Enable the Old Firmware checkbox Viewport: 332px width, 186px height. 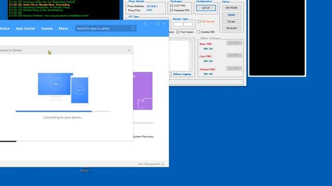click(199, 22)
